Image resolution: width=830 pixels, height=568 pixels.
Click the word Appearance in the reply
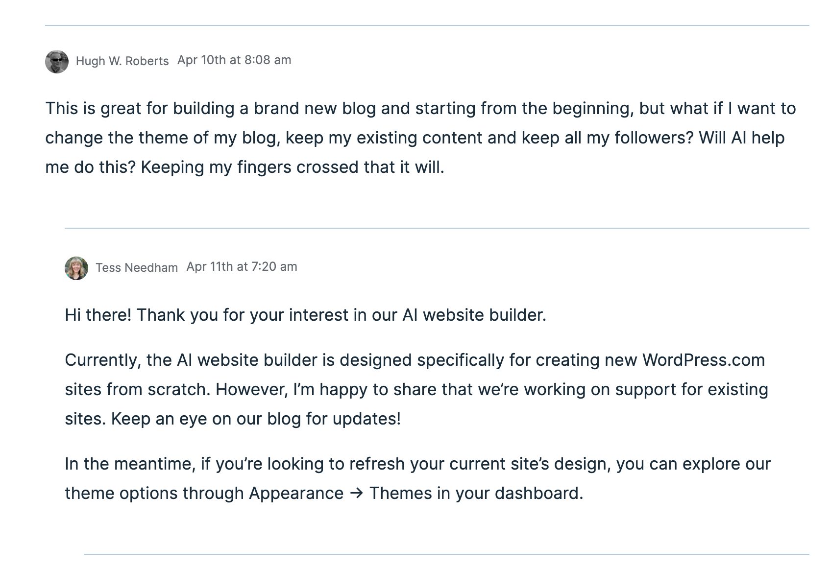click(x=296, y=493)
